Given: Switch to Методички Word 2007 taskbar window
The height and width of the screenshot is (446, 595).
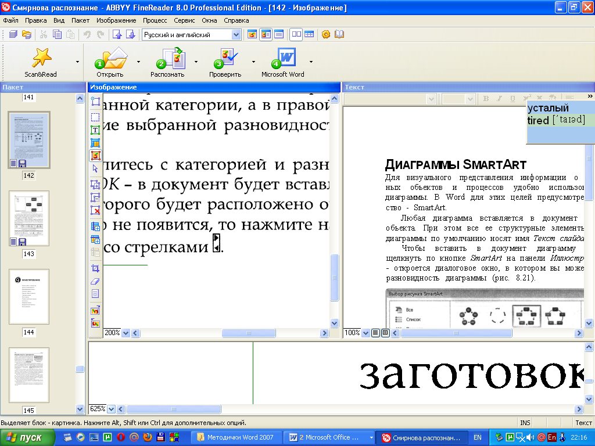Looking at the screenshot, I should pos(236,438).
